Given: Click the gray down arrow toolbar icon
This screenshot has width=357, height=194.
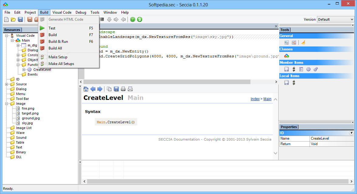Looking at the screenshot, I should pyautogui.click(x=109, y=19).
